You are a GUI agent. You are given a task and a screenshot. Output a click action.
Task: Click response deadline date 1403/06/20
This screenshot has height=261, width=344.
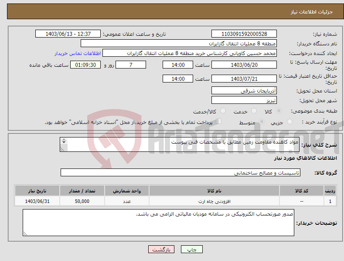pyautogui.click(x=244, y=65)
